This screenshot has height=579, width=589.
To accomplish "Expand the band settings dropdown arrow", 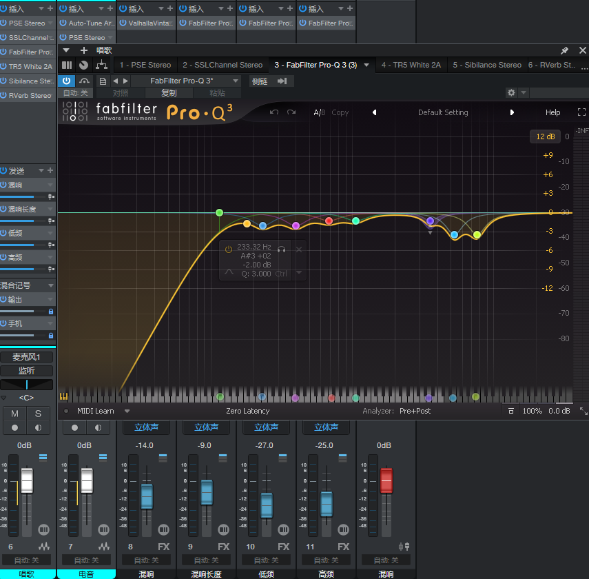I will point(299,272).
